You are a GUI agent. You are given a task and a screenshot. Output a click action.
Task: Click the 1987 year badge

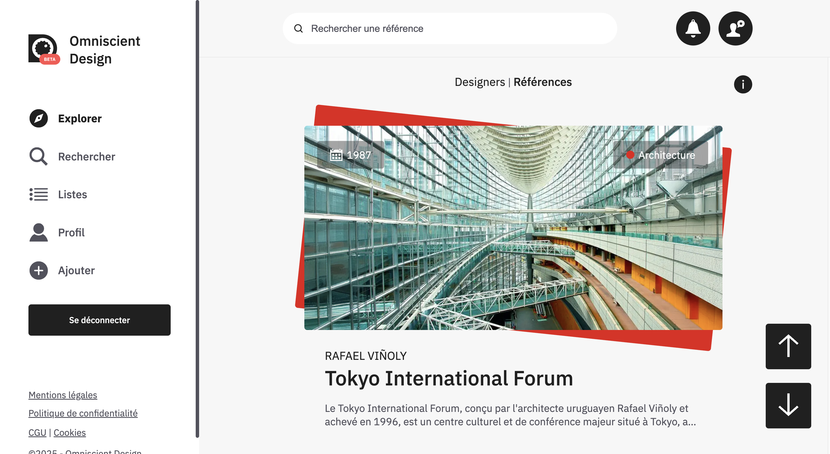(x=350, y=155)
